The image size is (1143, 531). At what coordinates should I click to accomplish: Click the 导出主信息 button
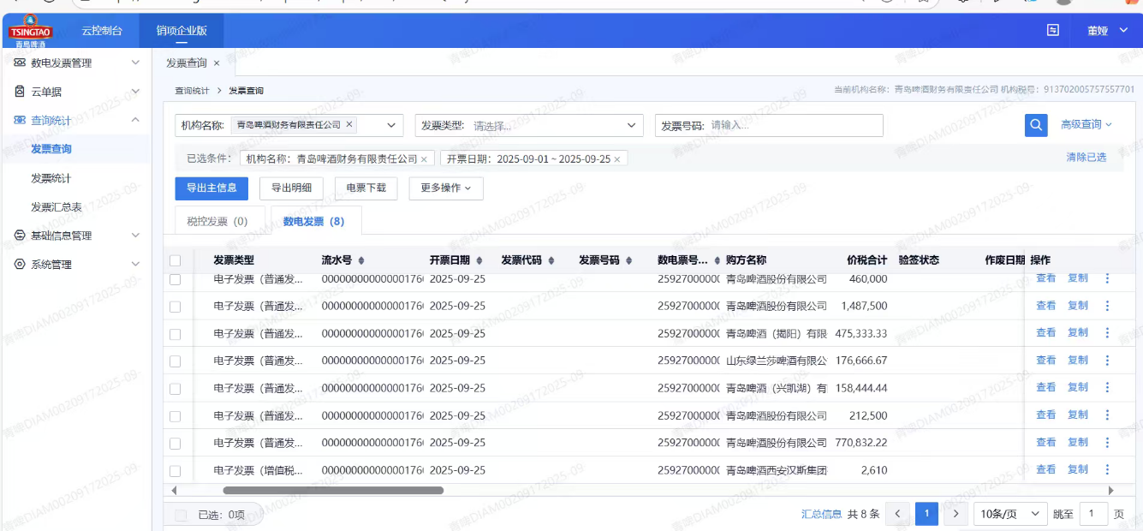pos(211,188)
